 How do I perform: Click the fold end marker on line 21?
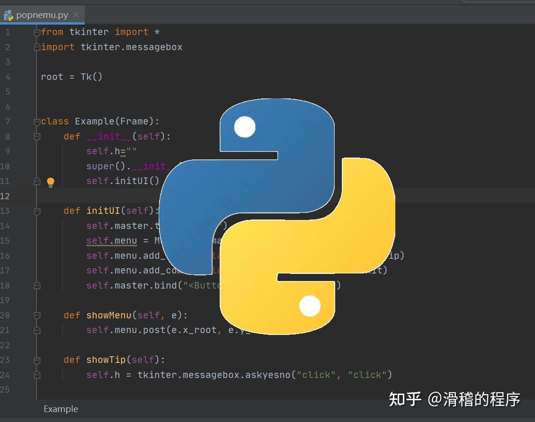[x=37, y=330]
